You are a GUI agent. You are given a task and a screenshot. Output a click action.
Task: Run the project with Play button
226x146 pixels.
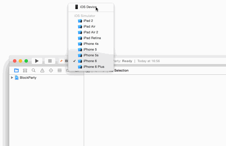[37, 61]
